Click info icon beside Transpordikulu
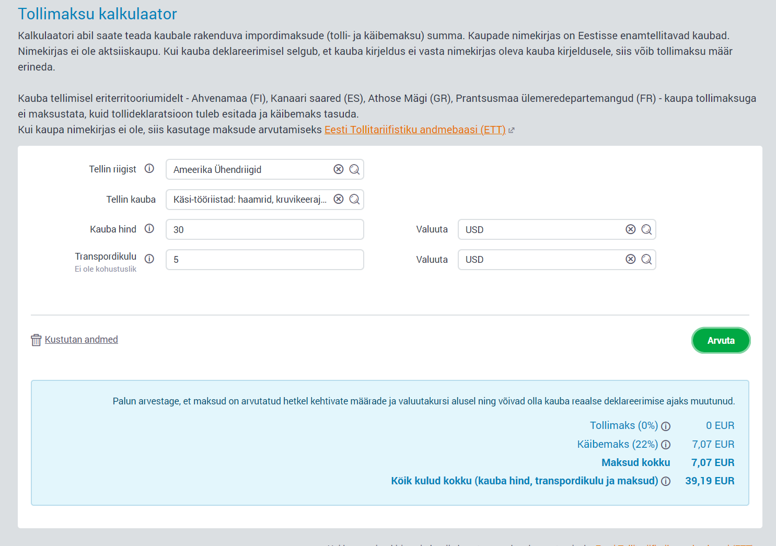Image resolution: width=776 pixels, height=546 pixels. point(149,259)
